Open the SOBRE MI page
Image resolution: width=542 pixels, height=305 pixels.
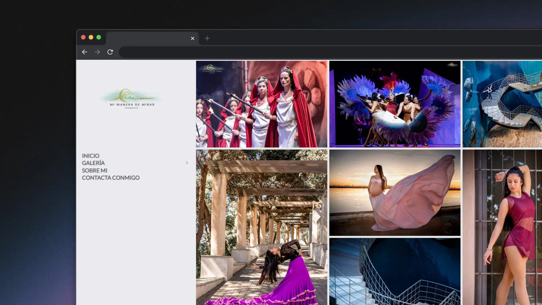pyautogui.click(x=95, y=170)
